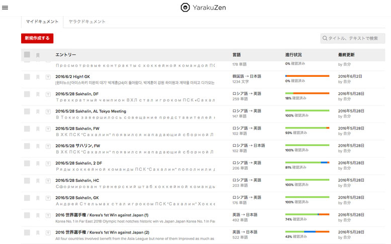This screenshot has width=391, height=244.
Task: Open Korea's 1st Win against Japan (2) document
Action: point(102,232)
